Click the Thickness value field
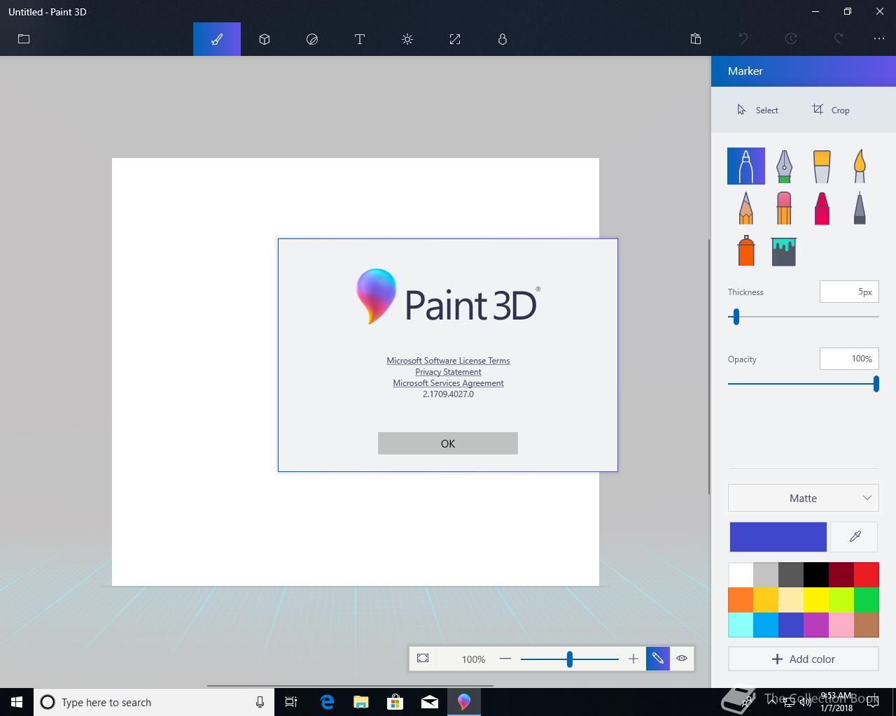 [849, 292]
